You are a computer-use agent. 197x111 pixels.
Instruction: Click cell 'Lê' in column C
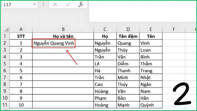click(x=105, y=64)
